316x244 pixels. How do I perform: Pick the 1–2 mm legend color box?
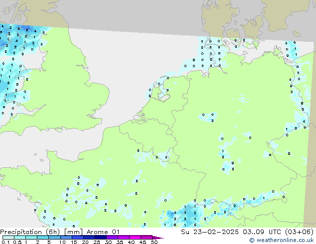(31, 238)
